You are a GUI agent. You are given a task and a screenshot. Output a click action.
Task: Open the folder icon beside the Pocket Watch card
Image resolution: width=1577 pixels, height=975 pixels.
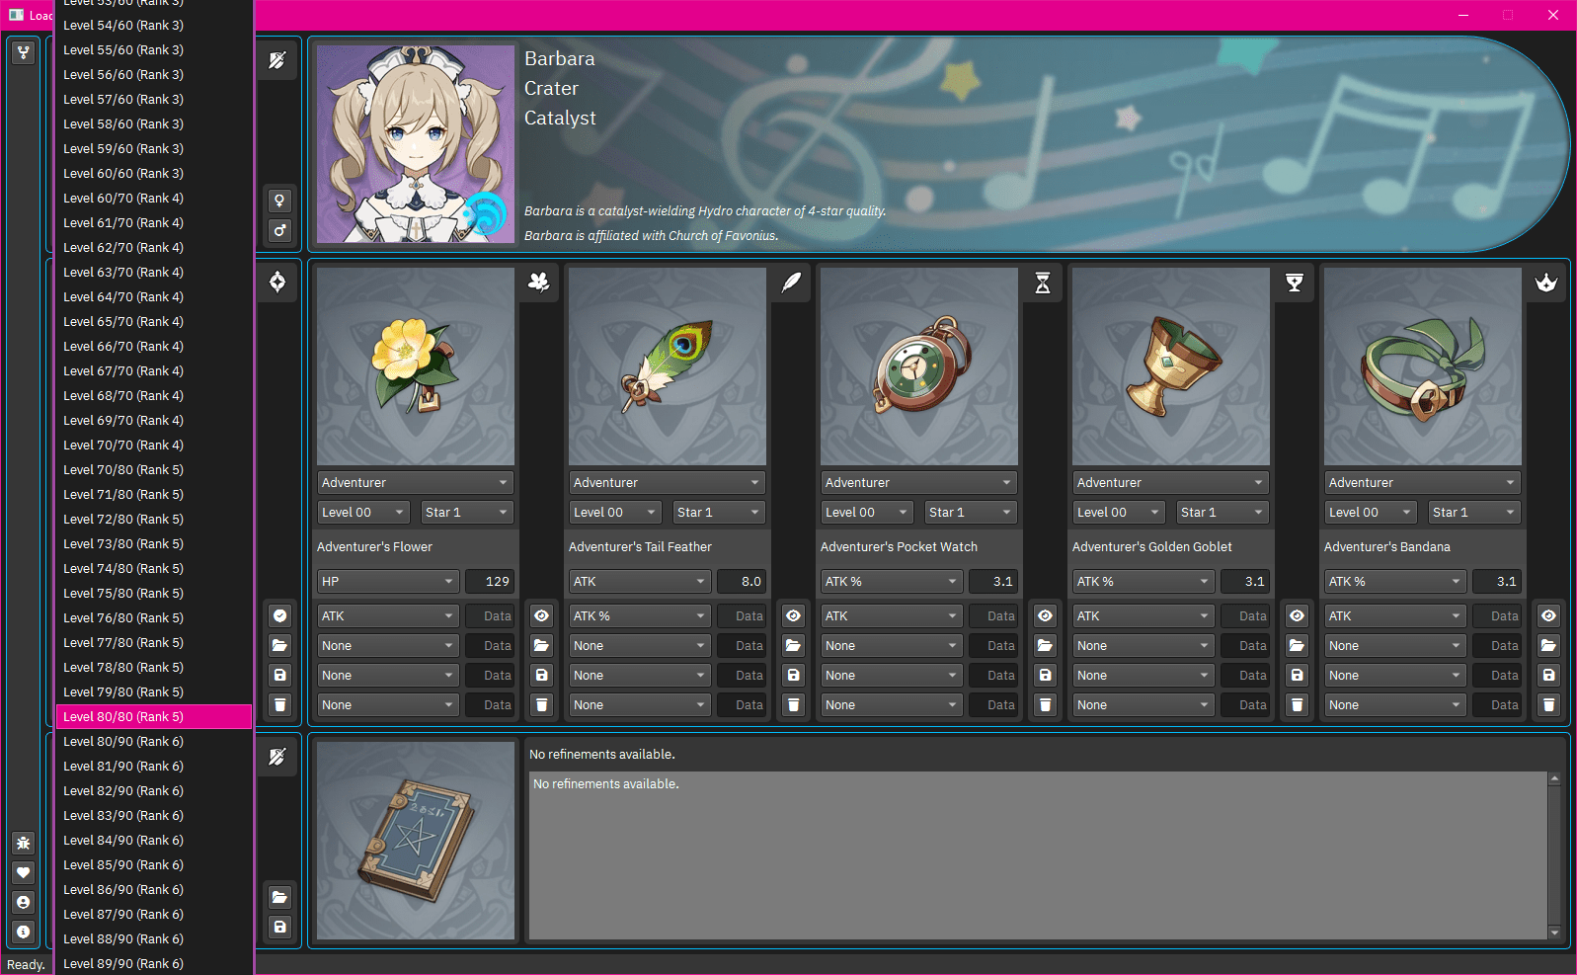[794, 645]
